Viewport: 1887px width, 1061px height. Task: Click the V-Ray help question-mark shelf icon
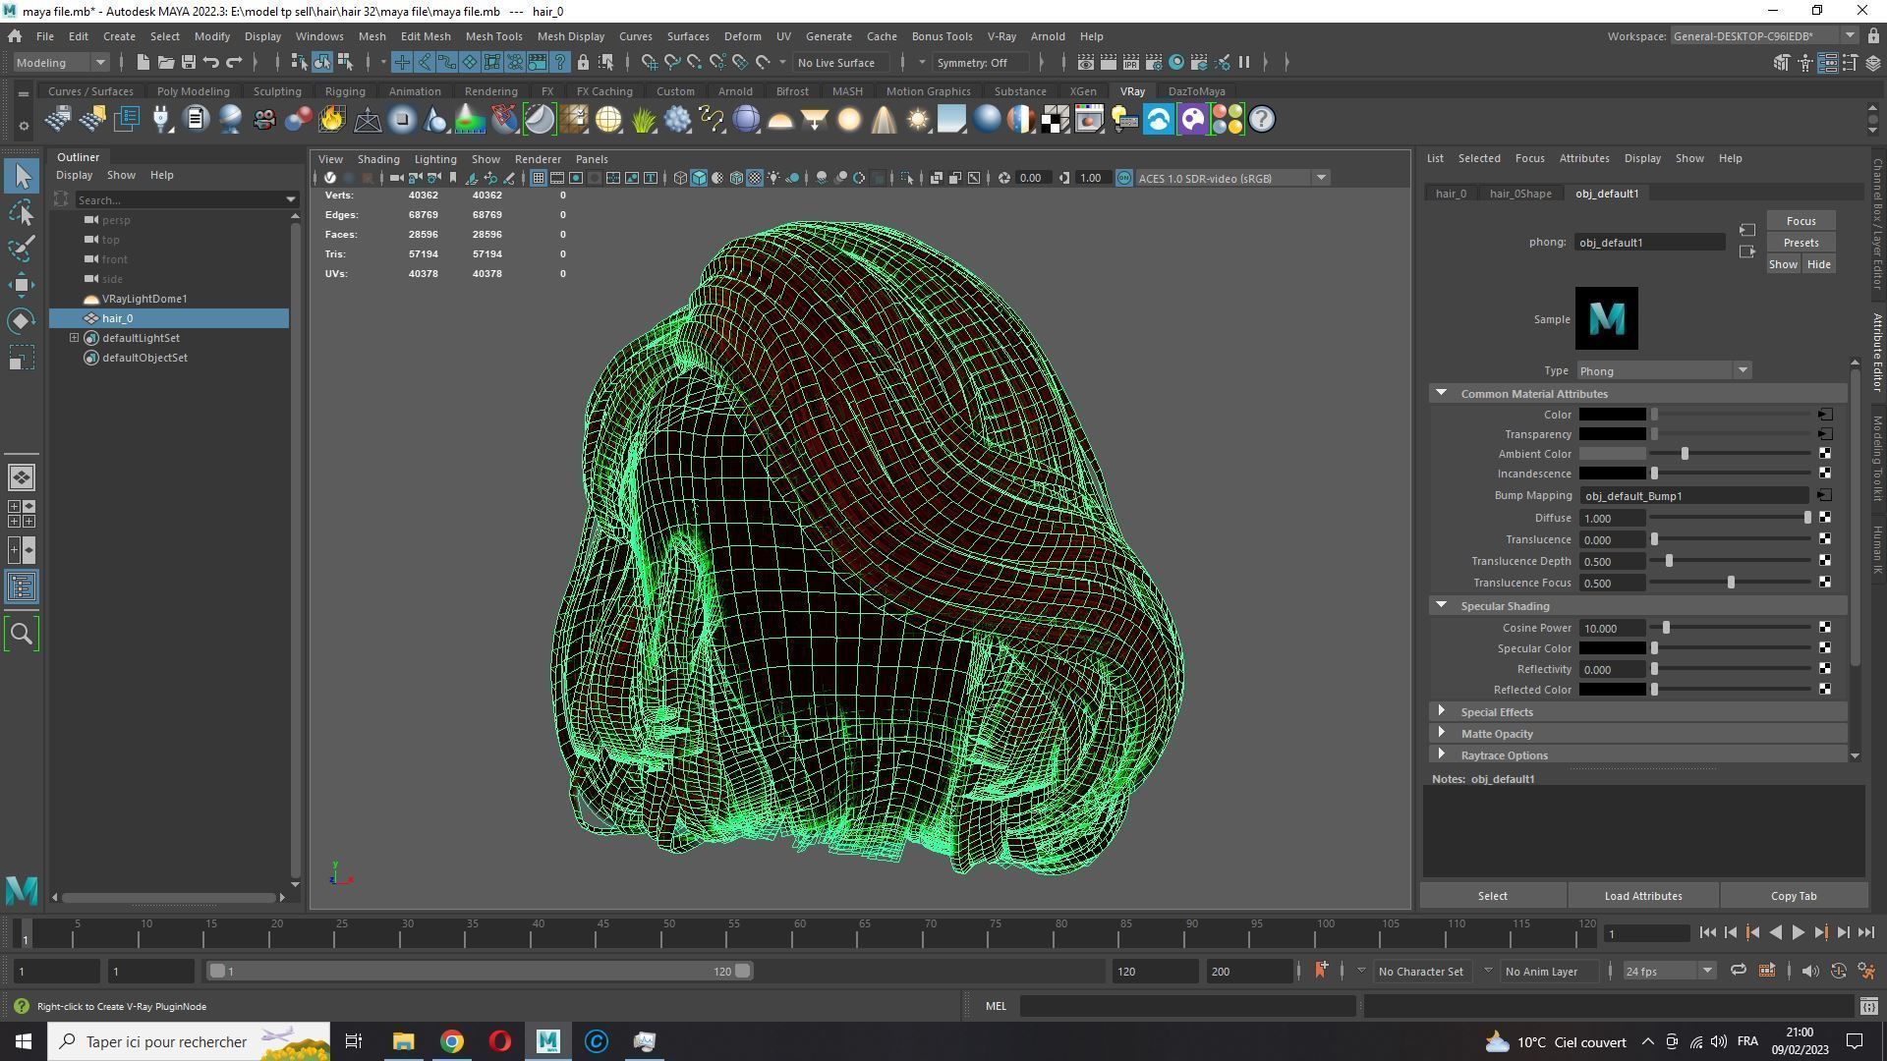1262,120
